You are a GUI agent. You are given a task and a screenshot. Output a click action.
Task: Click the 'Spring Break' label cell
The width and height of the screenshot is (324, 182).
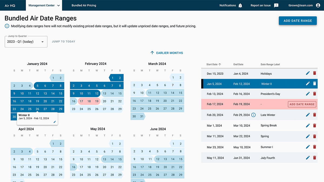pos(269,126)
